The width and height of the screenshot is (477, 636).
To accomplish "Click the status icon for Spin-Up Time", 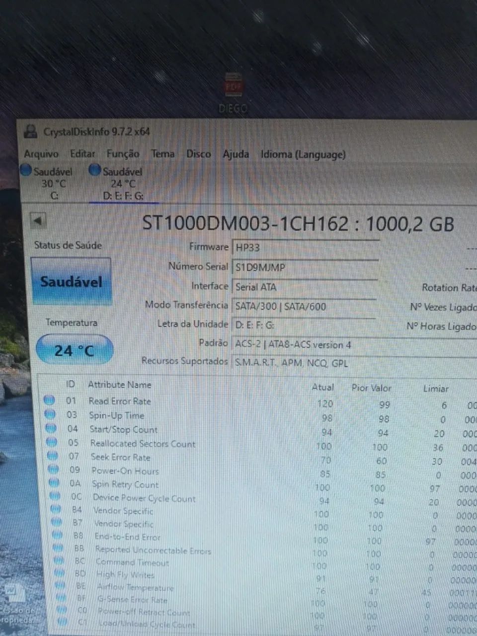I will (50, 414).
